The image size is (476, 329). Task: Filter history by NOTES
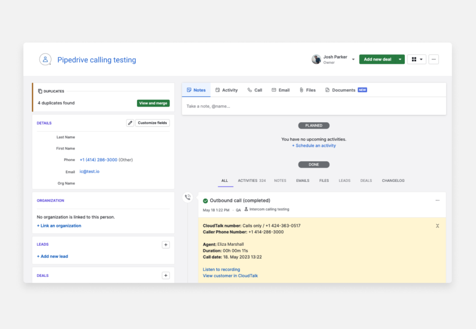click(280, 181)
